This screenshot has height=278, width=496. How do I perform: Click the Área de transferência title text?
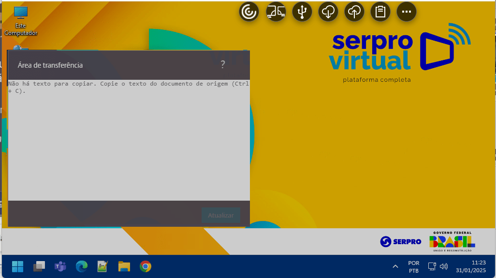50,65
